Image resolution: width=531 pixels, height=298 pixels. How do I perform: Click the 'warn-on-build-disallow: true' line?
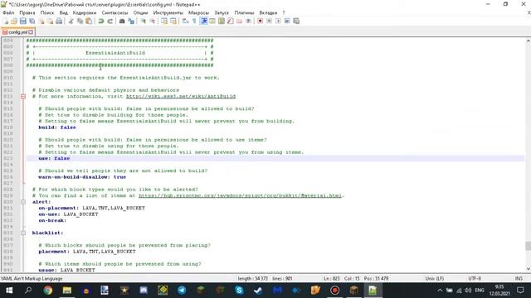pos(82,177)
